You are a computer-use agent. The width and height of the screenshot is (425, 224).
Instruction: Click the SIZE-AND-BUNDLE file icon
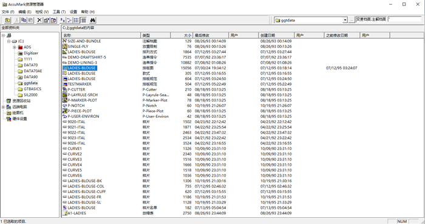pos(65,41)
